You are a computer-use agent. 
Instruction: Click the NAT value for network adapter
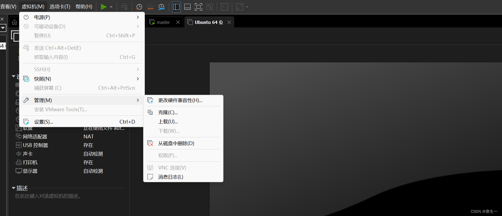pos(89,136)
